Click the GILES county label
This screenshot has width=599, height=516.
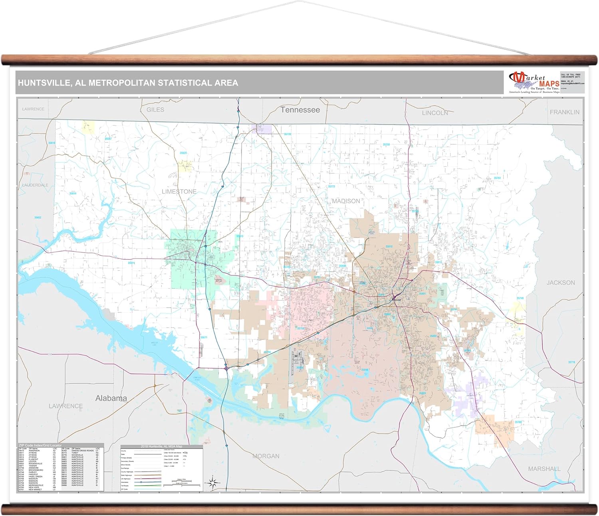click(155, 110)
